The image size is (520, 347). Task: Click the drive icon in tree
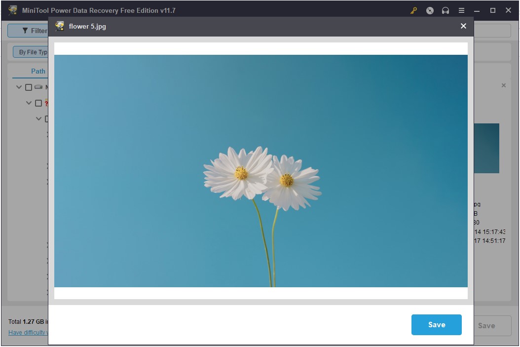[38, 87]
